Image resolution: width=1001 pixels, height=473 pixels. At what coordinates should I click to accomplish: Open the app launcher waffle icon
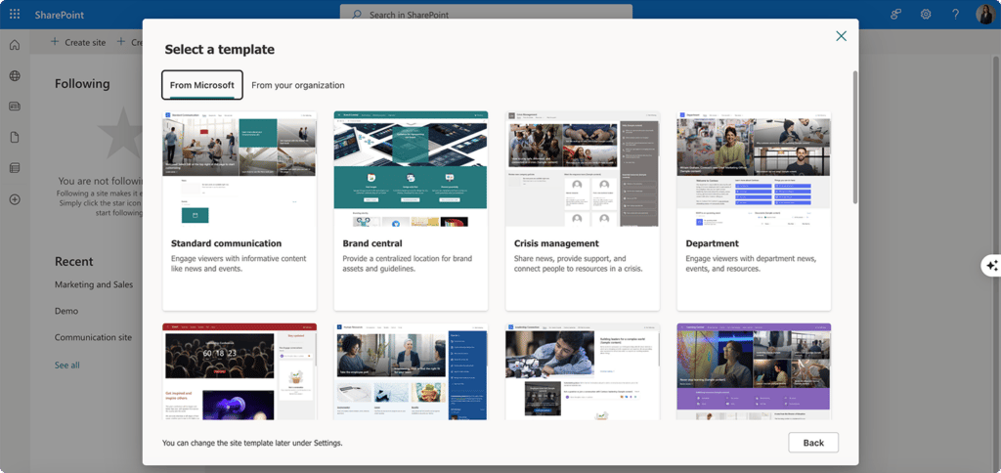(14, 14)
